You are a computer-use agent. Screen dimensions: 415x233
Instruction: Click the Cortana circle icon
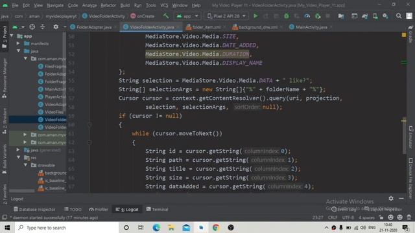coord(126,227)
